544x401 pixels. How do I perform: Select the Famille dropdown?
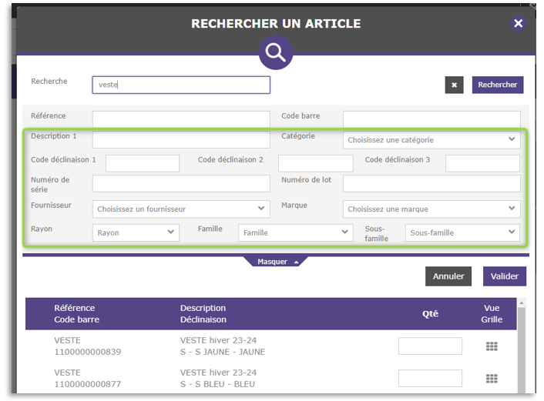click(295, 232)
